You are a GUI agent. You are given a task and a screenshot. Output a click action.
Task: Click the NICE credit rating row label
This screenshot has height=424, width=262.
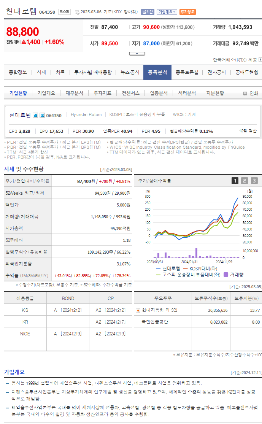pyautogui.click(x=25, y=333)
